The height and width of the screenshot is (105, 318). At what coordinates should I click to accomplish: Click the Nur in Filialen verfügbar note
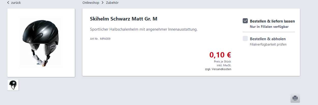point(269,27)
